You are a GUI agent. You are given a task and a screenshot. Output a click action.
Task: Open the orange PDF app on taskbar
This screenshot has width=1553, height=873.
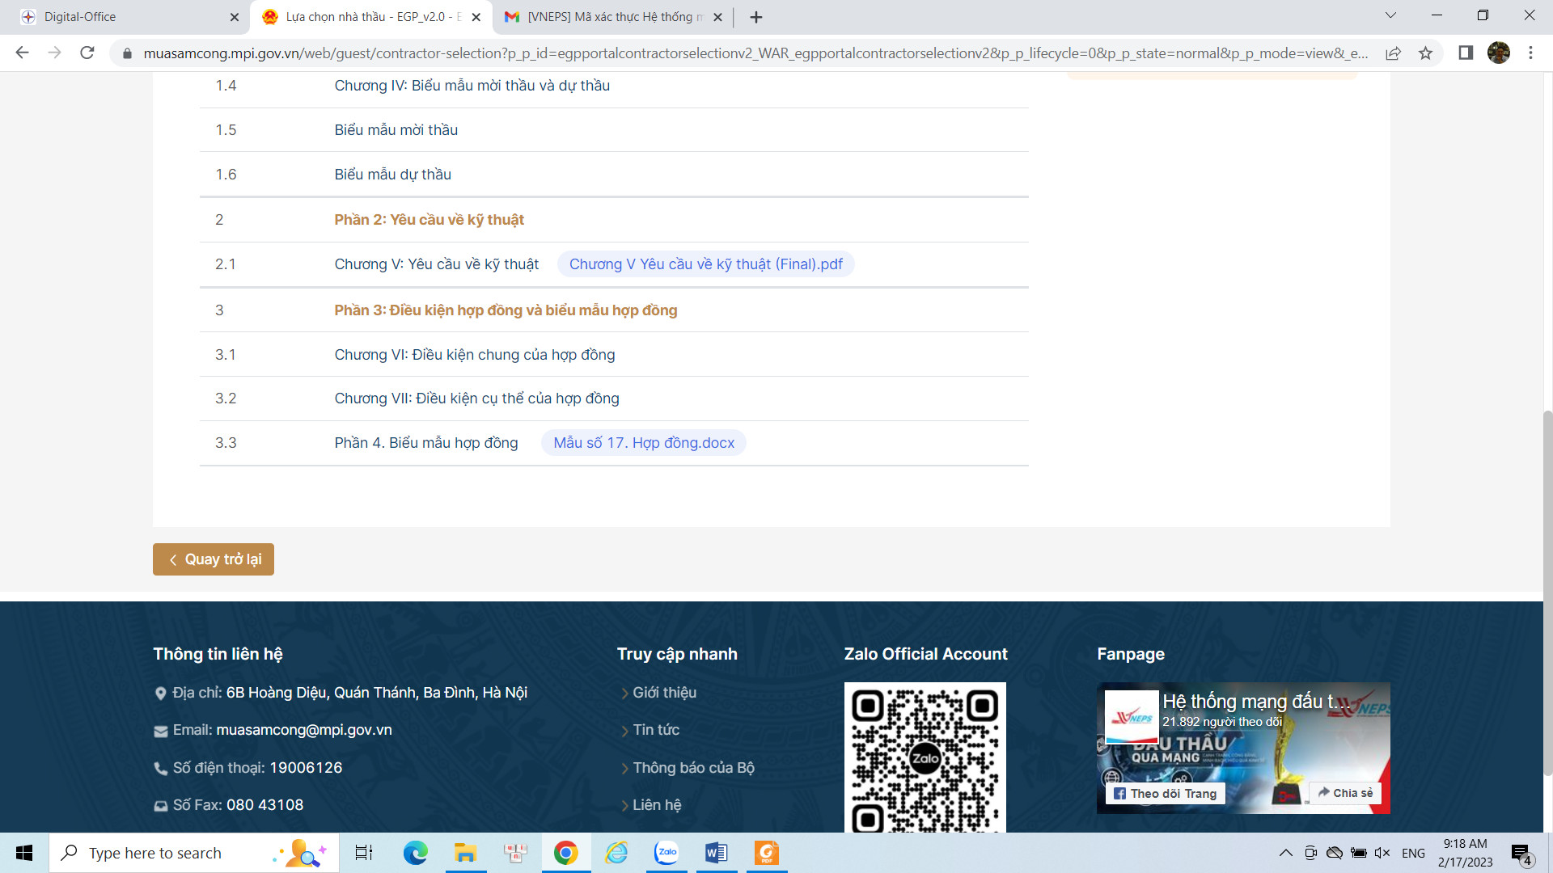click(767, 853)
